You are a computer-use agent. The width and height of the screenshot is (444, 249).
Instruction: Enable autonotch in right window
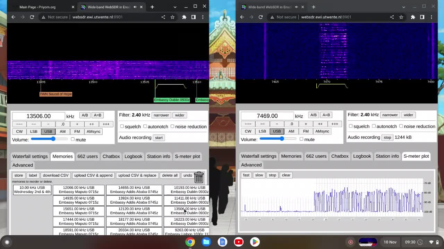[x=374, y=126]
